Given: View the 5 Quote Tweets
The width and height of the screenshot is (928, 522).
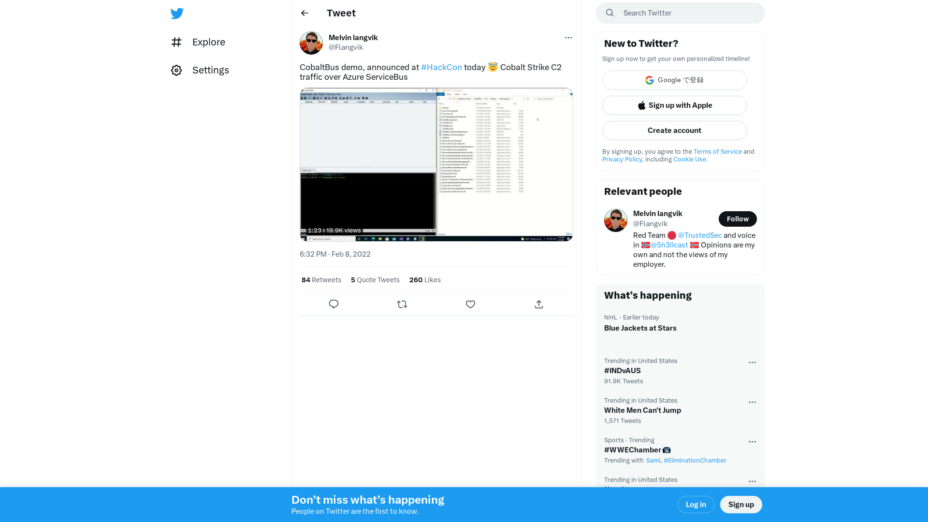Looking at the screenshot, I should pyautogui.click(x=375, y=280).
